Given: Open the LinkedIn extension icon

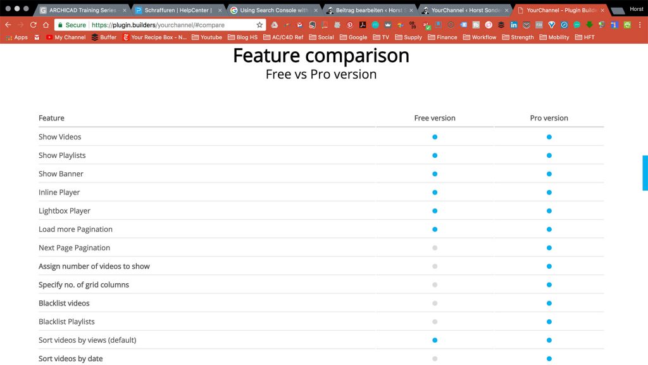Looking at the screenshot, I should click(x=513, y=24).
